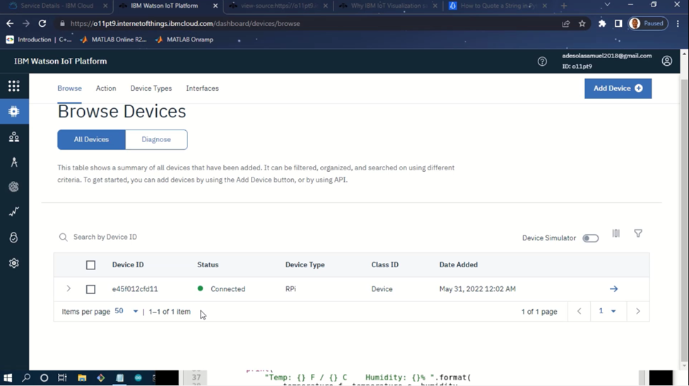Switch to Service Details - IBM Cloud browser tab
The width and height of the screenshot is (689, 386).
click(57, 6)
